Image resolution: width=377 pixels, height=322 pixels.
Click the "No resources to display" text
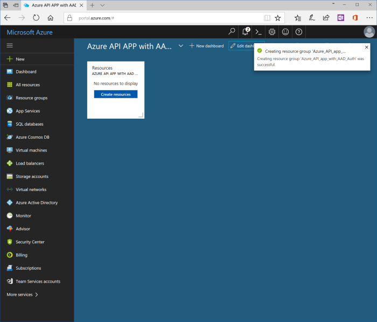(116, 83)
